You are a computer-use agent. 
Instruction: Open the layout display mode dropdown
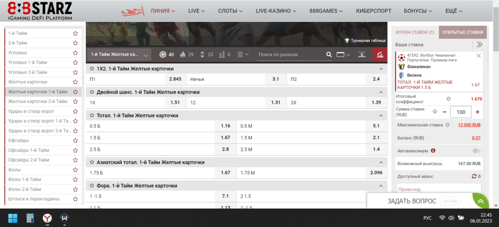[x=343, y=54]
